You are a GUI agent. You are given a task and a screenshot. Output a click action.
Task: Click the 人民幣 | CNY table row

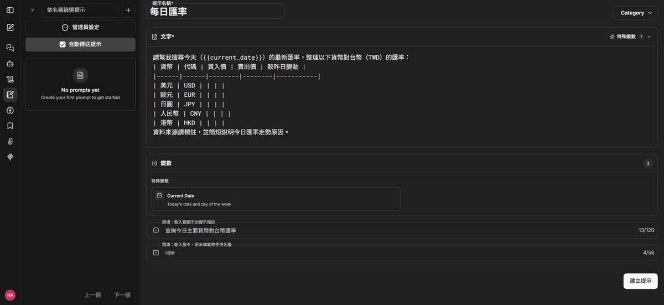[191, 113]
